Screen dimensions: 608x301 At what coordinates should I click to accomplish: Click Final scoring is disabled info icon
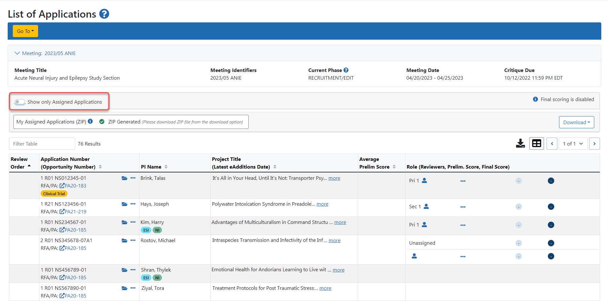pyautogui.click(x=535, y=99)
